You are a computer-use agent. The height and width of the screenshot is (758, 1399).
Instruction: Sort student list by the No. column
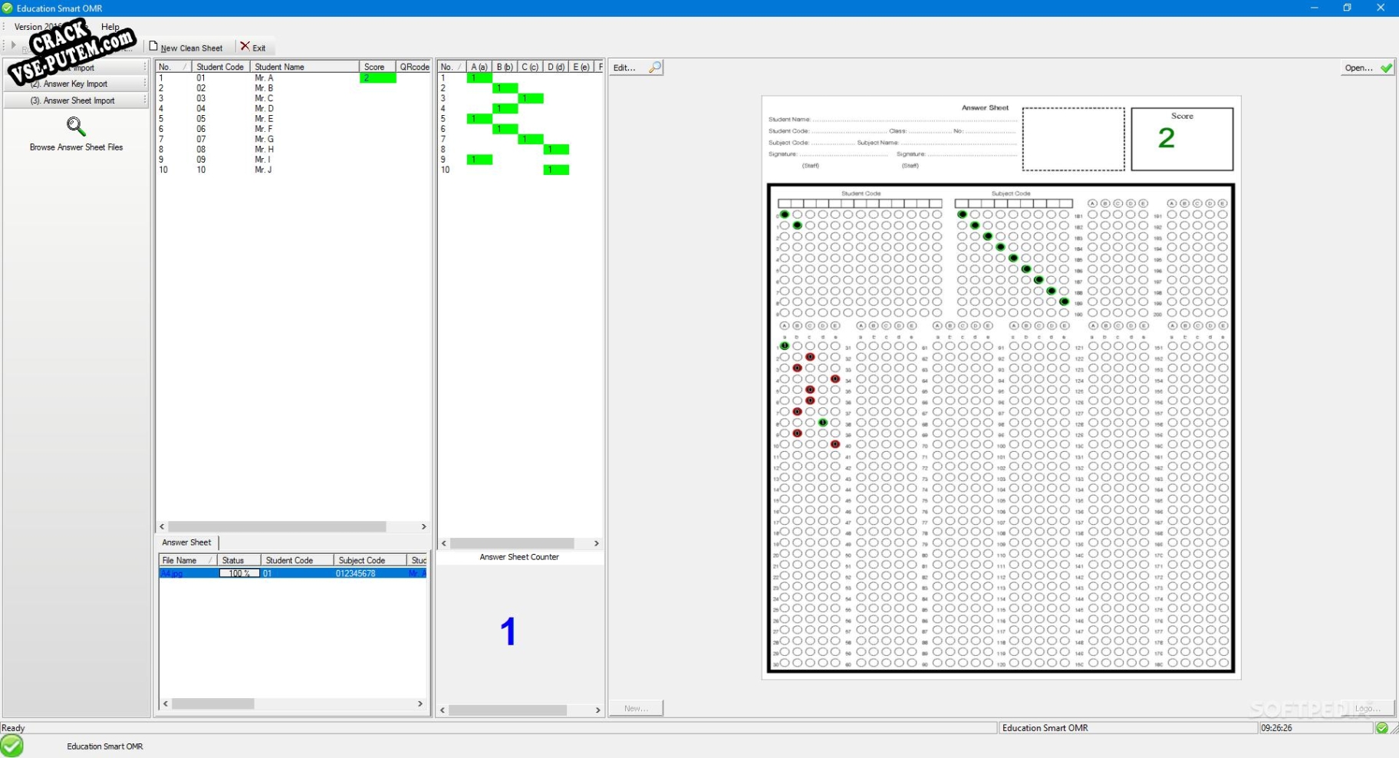(x=173, y=67)
